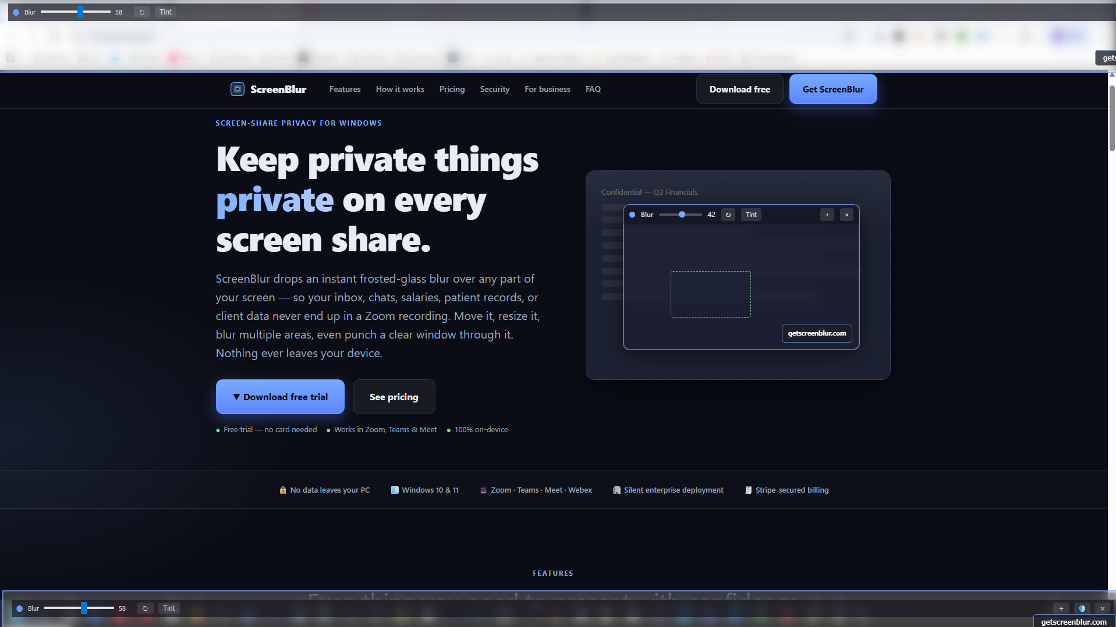Click the shield icon in bottom blur overlay
The width and height of the screenshot is (1116, 627).
pos(1082,608)
